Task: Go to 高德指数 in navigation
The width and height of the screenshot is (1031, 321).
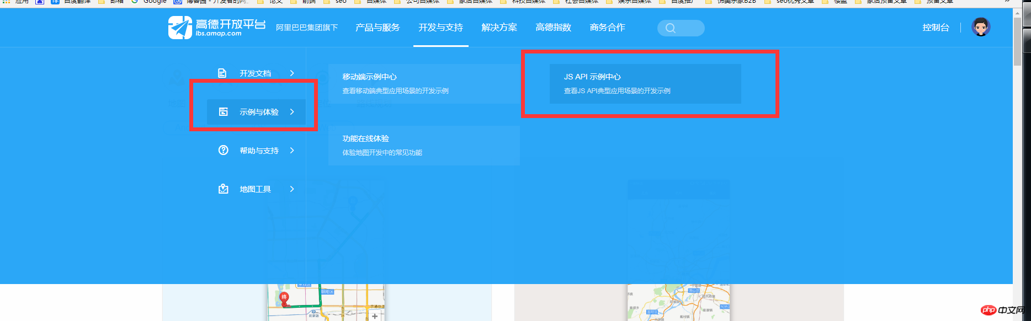Action: 553,28
